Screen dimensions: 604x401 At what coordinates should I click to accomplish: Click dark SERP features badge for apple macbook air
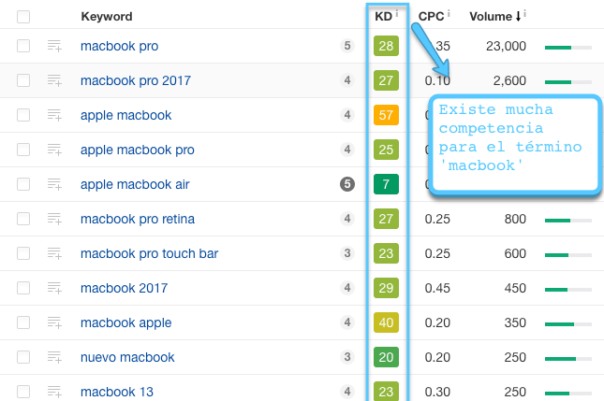[347, 184]
